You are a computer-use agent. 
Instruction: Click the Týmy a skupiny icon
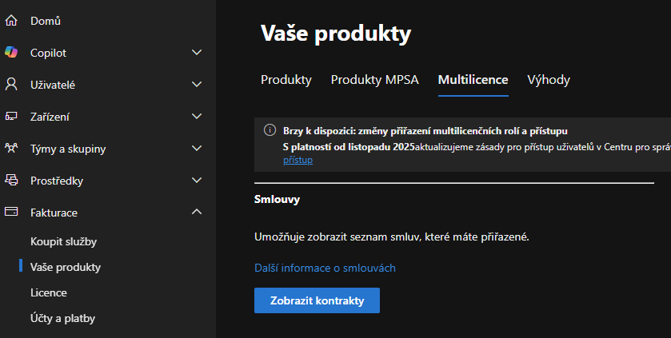[11, 149]
